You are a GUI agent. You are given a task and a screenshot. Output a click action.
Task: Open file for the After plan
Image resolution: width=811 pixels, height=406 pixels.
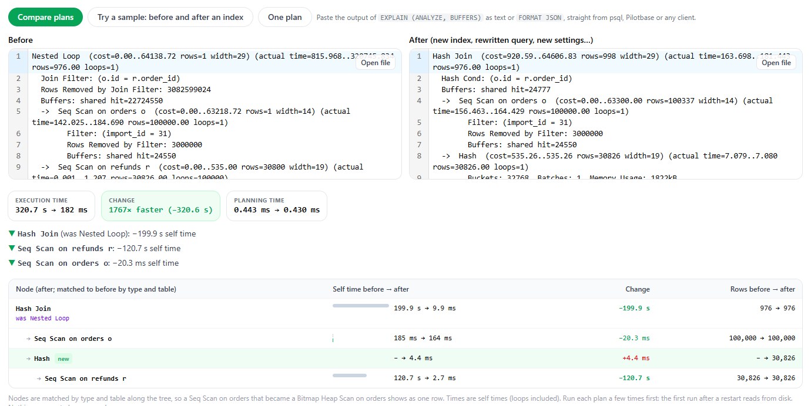click(x=776, y=63)
